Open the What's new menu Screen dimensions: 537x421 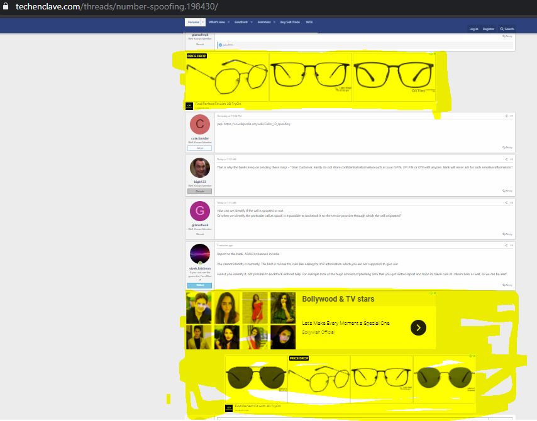[x=217, y=22]
